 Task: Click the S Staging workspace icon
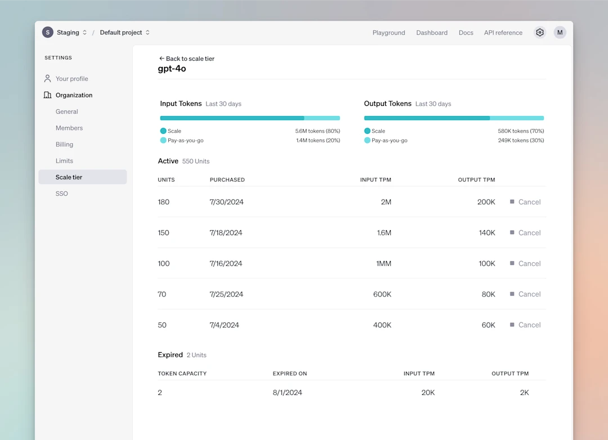(x=47, y=32)
